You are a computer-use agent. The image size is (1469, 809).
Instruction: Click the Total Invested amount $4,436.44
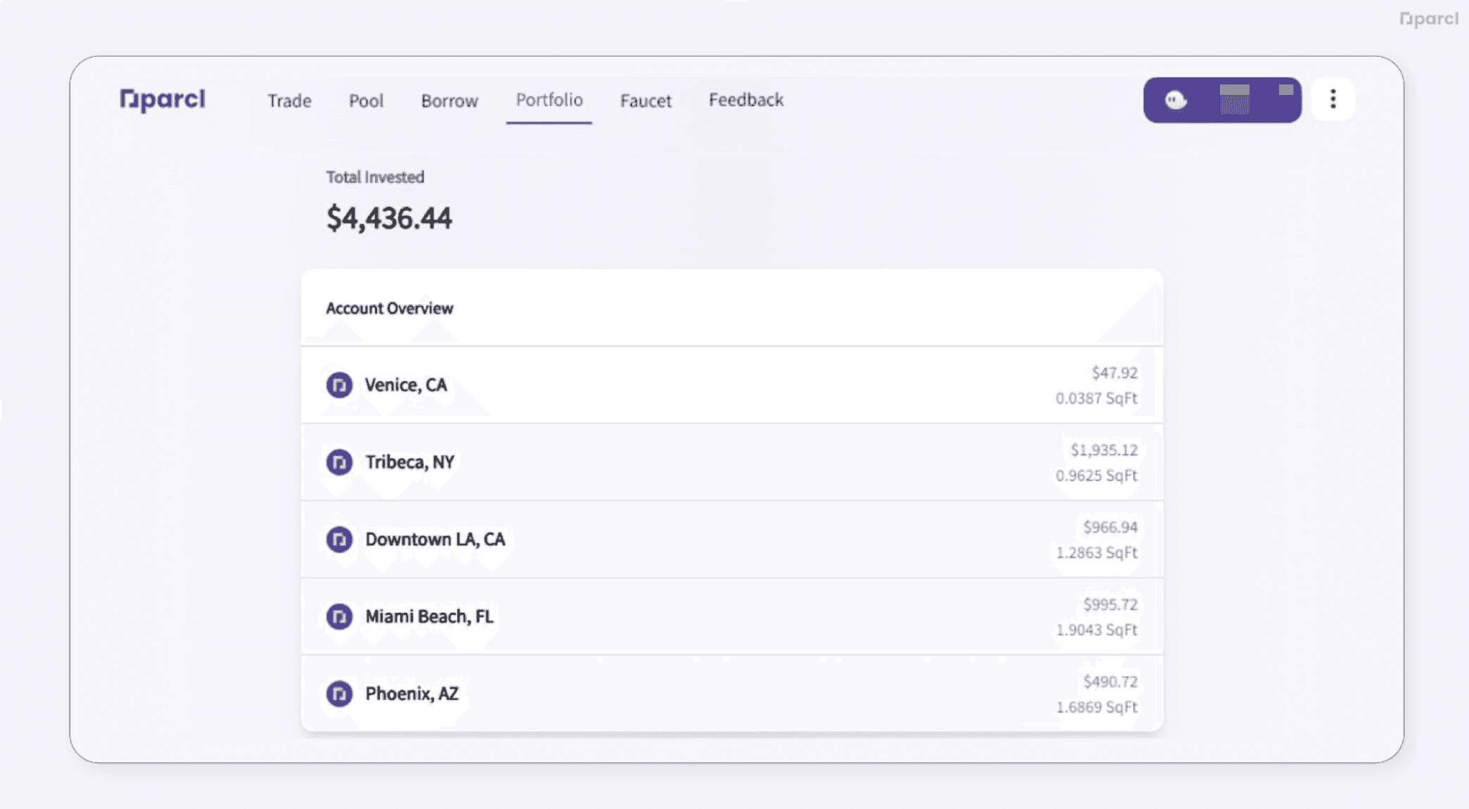pyautogui.click(x=390, y=218)
